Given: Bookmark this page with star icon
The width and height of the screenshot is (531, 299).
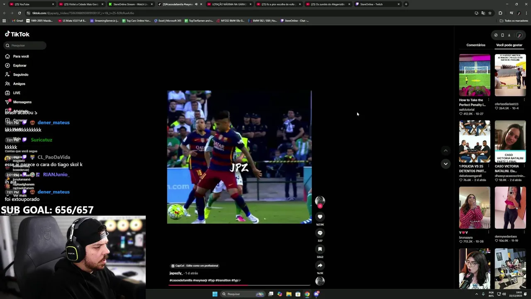Looking at the screenshot, I should (x=490, y=13).
